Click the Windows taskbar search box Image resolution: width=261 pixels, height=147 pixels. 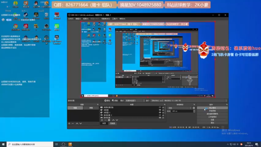pos(30,144)
